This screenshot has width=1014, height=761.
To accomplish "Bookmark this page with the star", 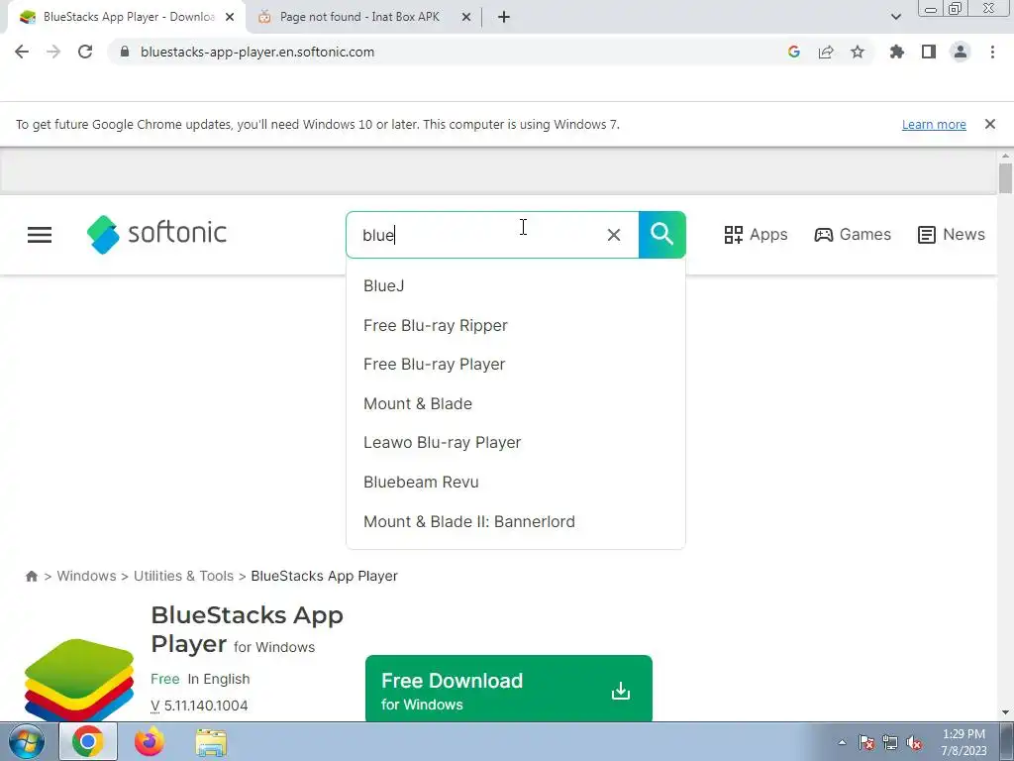I will [858, 52].
